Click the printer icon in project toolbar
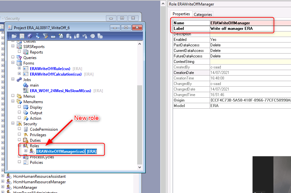 30,36
